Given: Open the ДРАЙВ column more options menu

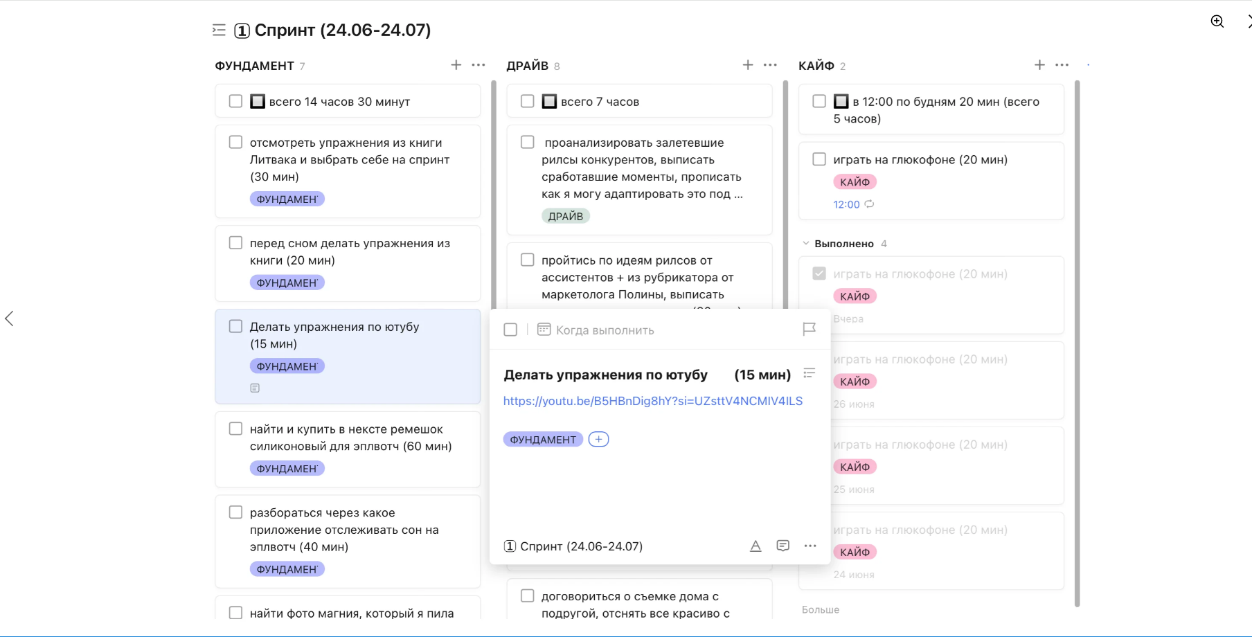Looking at the screenshot, I should tap(770, 65).
